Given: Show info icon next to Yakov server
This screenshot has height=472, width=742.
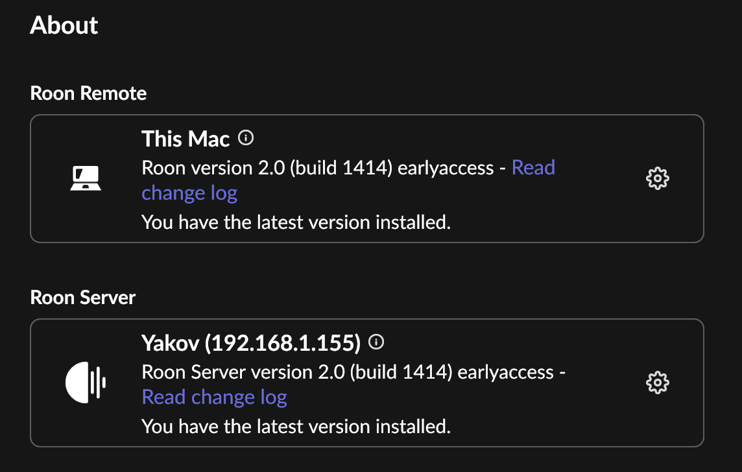Looking at the screenshot, I should [376, 342].
